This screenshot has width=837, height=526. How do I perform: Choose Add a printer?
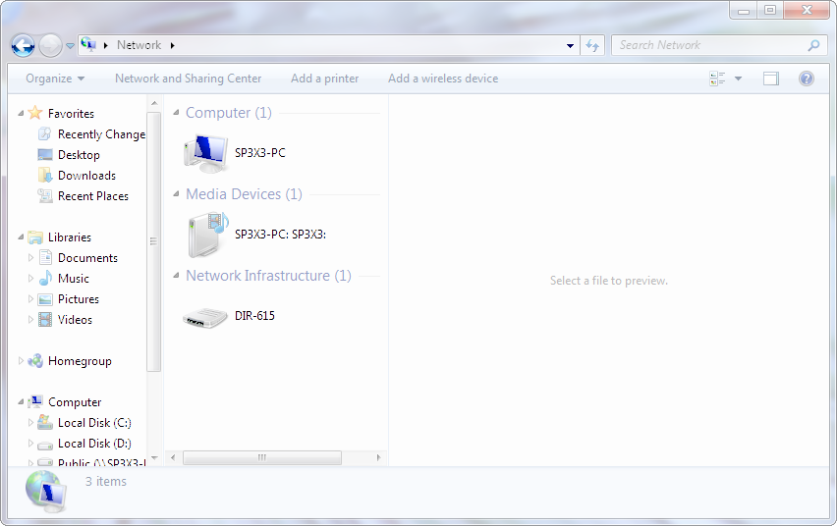pos(324,79)
